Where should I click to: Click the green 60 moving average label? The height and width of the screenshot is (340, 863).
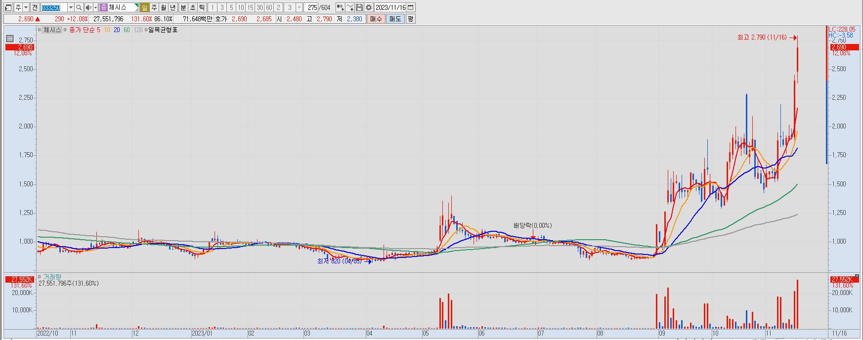point(127,30)
